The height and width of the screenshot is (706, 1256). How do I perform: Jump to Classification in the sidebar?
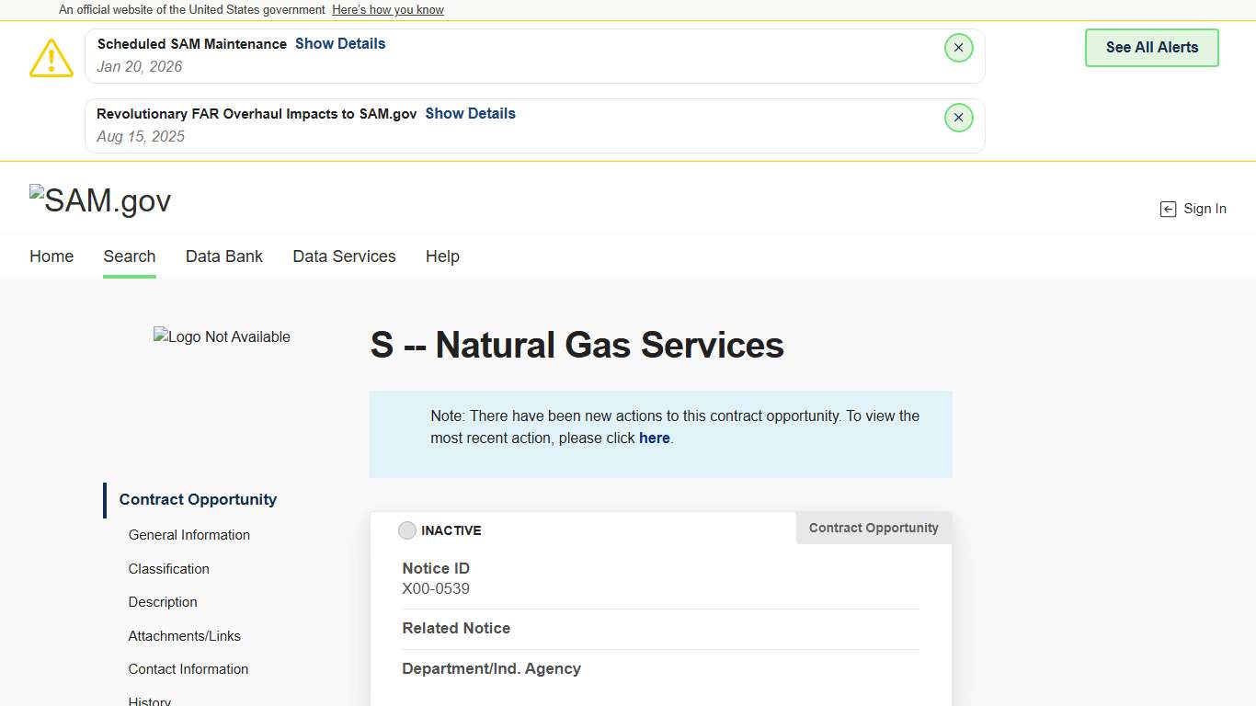click(169, 569)
